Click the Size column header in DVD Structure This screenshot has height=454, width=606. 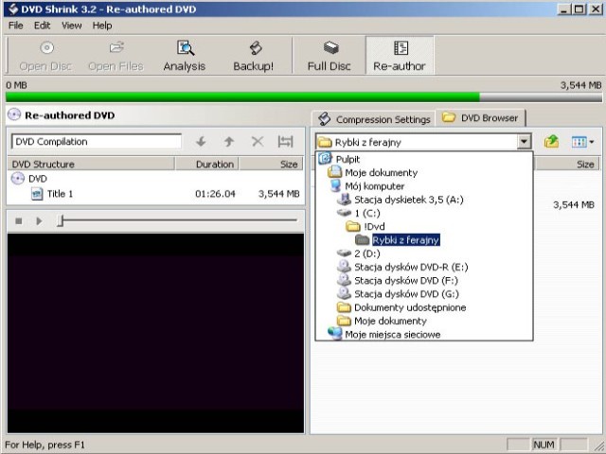coord(271,164)
